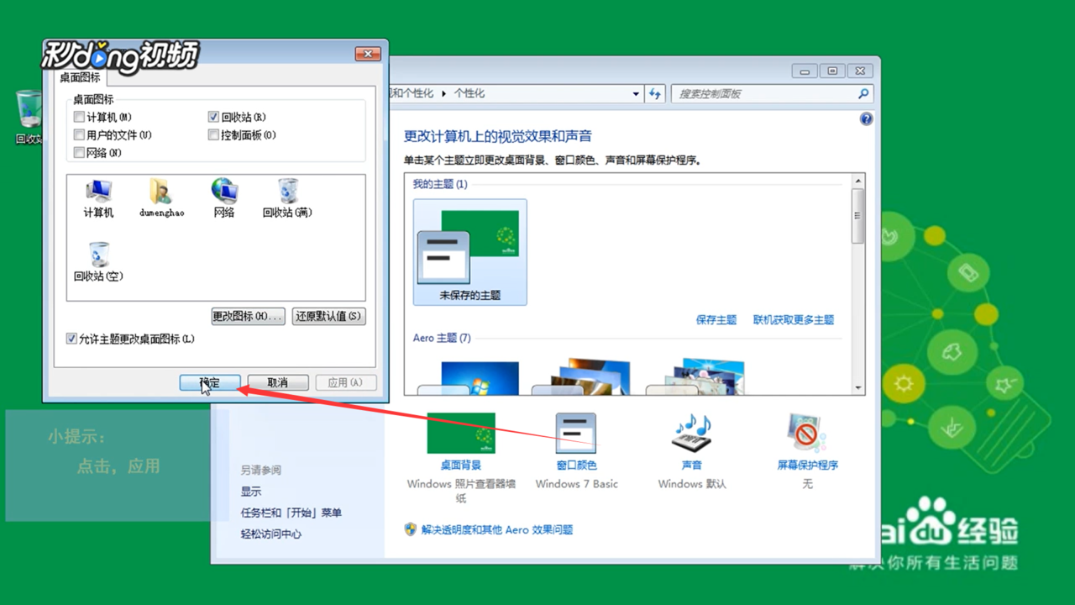Open the search box dropdown in 搜索控制面板

[x=863, y=94]
